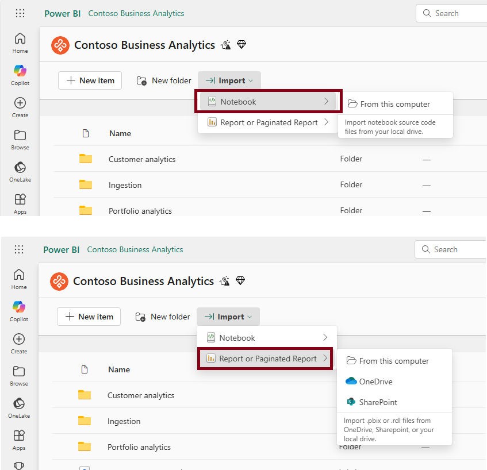Screen dimensions: 487x470
Task: Open OneLake in bottom screenshot sidebar
Action: click(x=19, y=408)
